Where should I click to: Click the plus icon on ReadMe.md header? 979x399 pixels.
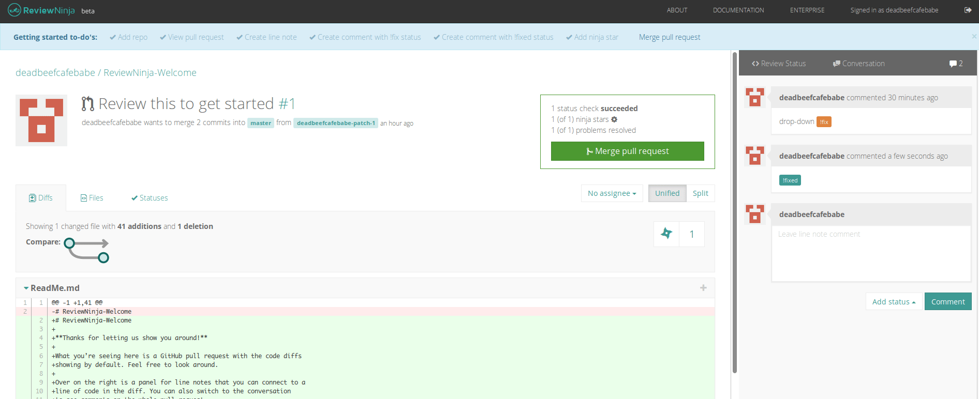[x=703, y=288]
